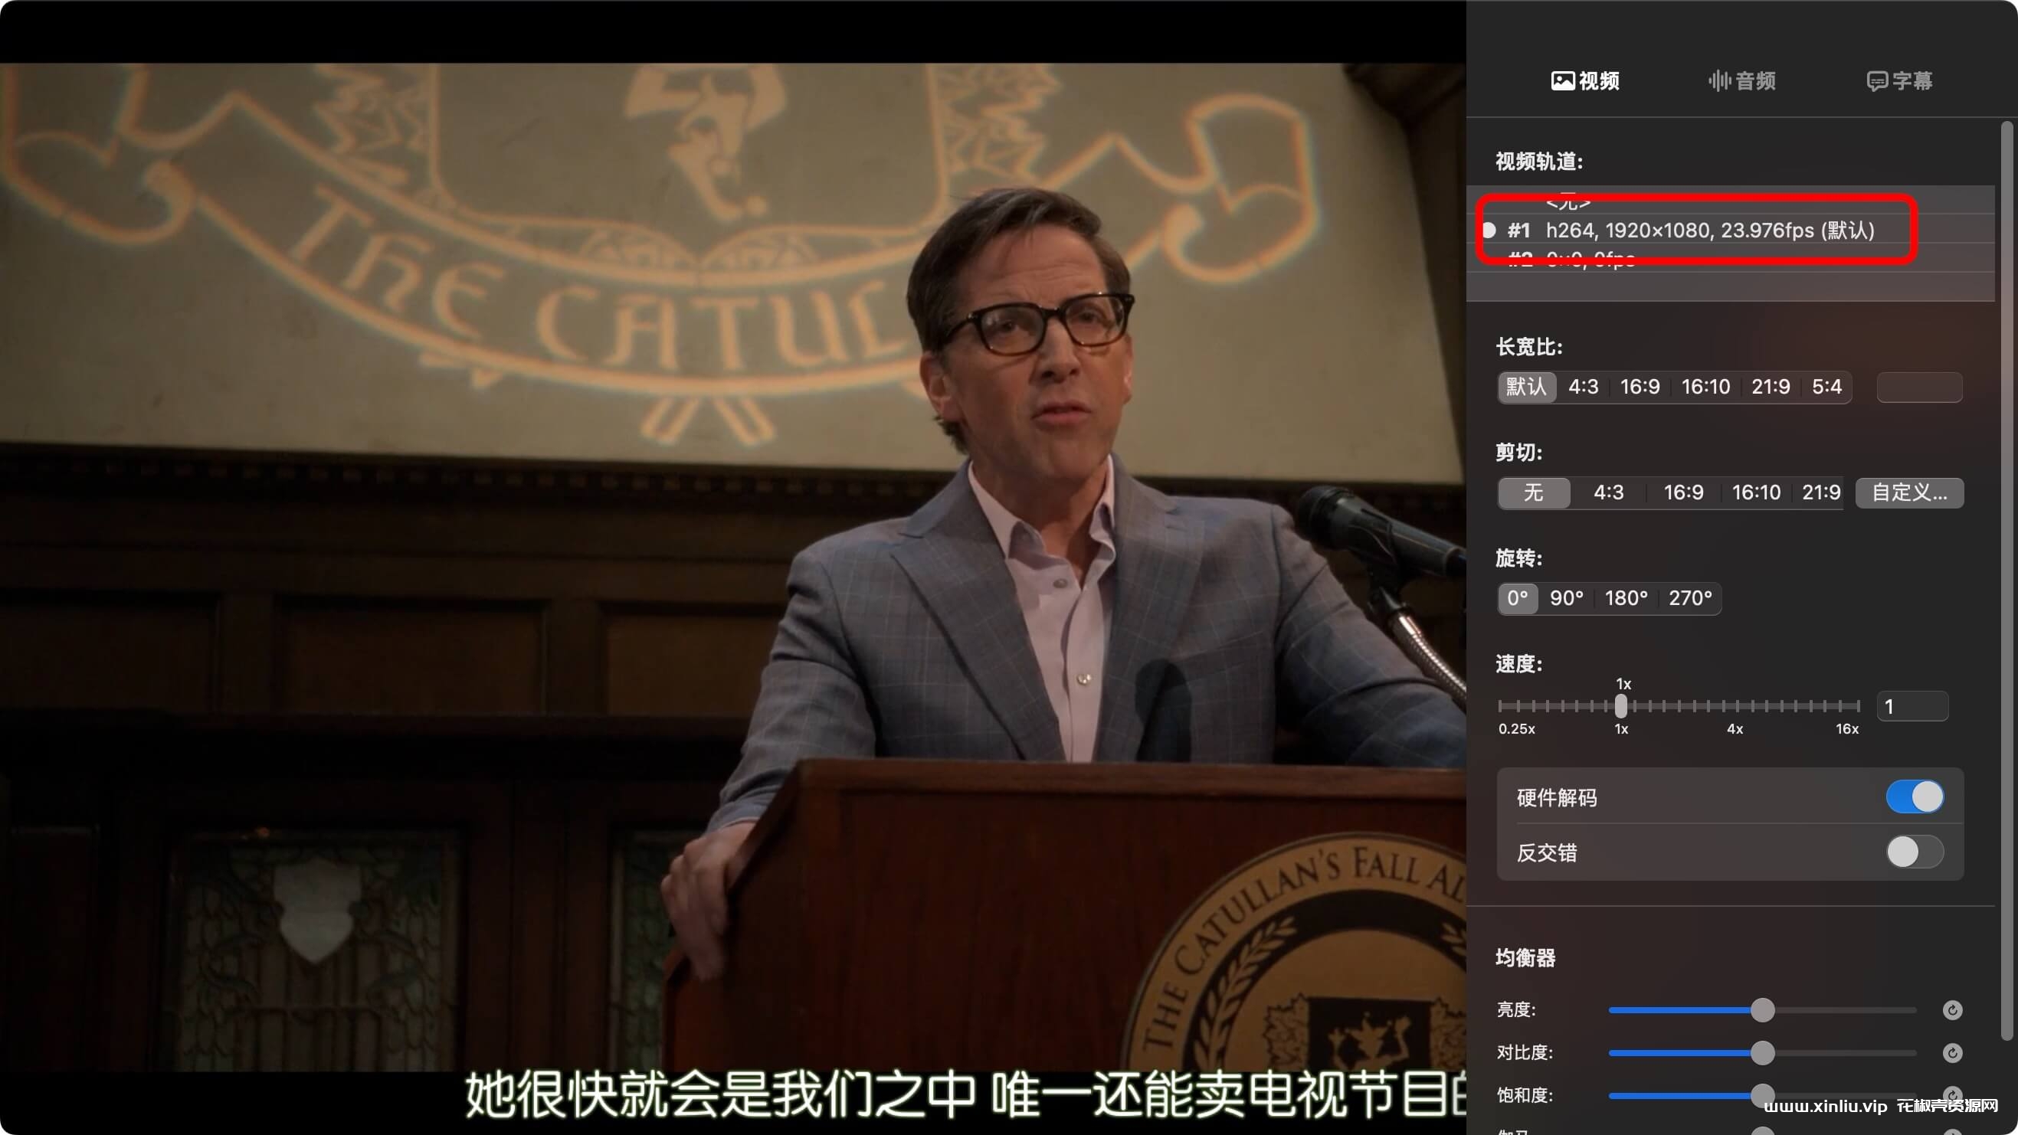Set crop to 无

(1534, 492)
